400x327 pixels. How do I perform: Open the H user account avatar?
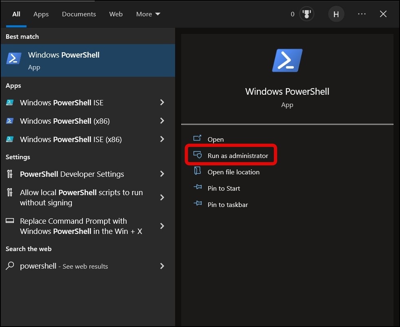tap(336, 14)
